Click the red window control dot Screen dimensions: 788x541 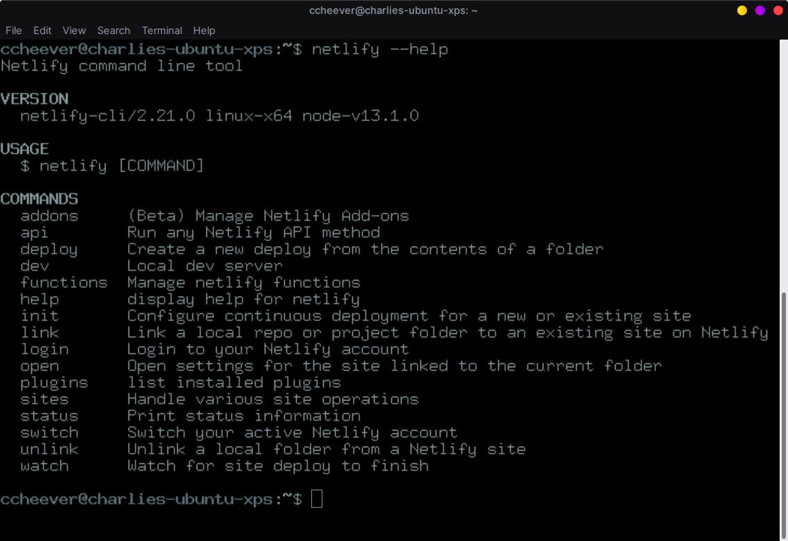point(780,10)
